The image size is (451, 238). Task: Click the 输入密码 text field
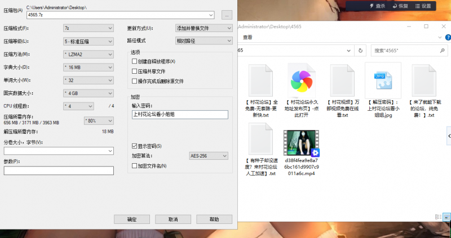click(x=179, y=115)
